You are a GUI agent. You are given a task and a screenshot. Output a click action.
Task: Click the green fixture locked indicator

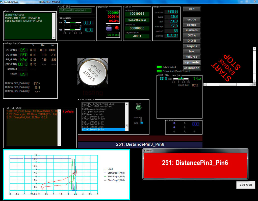tap(159, 67)
